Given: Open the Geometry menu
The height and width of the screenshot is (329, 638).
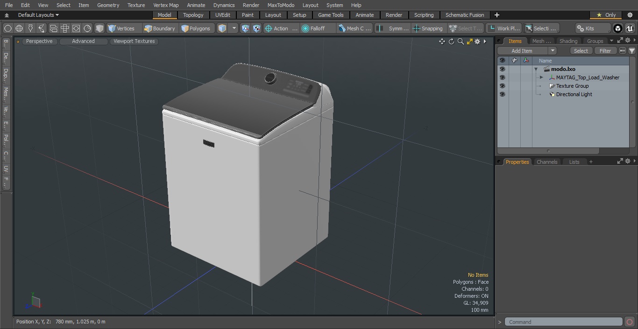Looking at the screenshot, I should pos(108,5).
